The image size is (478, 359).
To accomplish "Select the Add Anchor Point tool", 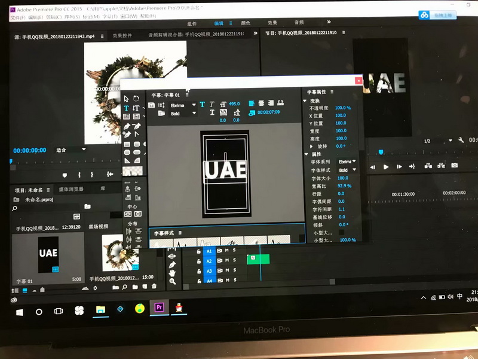I will (127, 134).
